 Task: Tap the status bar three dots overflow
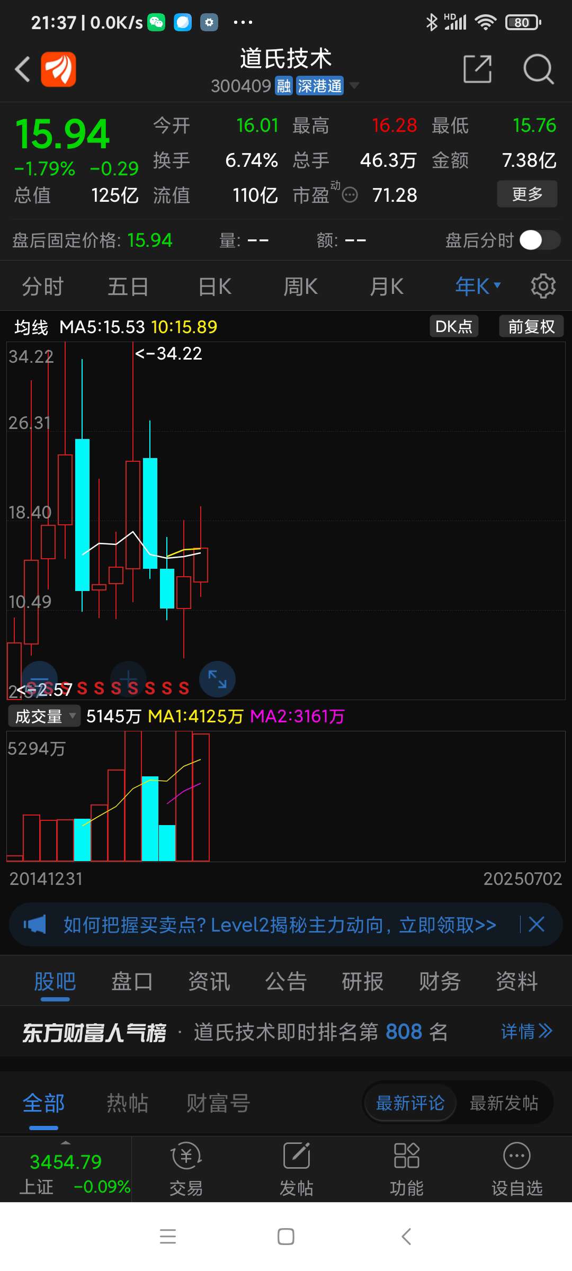(x=243, y=22)
